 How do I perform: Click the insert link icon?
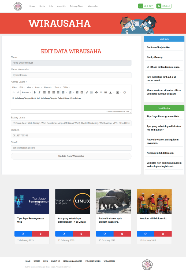point(87,92)
